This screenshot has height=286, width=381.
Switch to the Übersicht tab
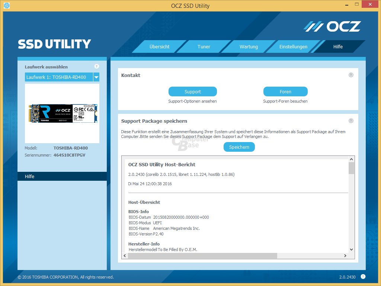coord(159,46)
